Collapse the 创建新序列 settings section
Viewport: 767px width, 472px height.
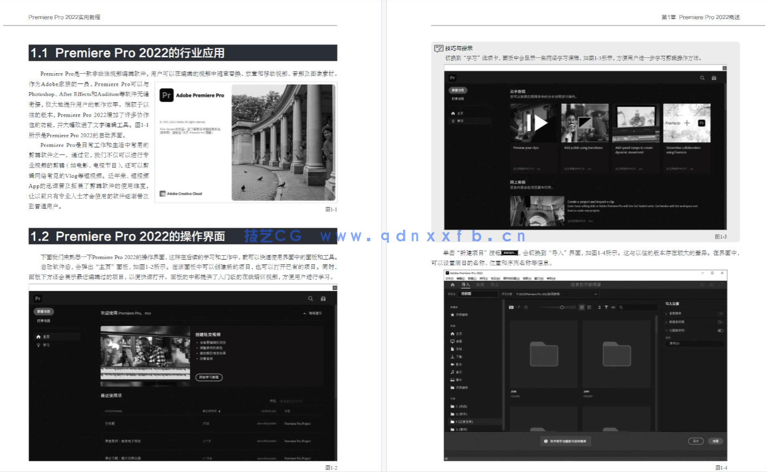tap(668, 331)
